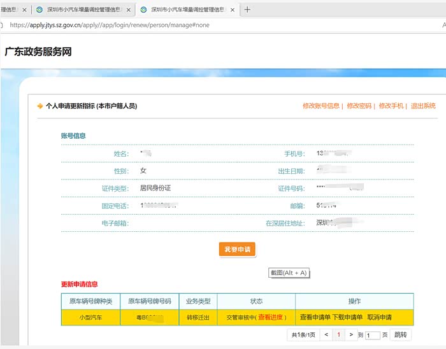Viewport: 446px width, 349px height.
Task: Click the browser address bar URL
Action: 110,25
